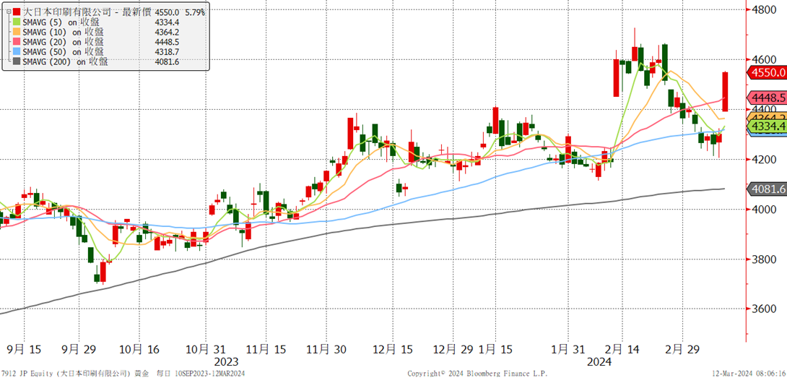The height and width of the screenshot is (378, 787).
Task: Click the 12月 29 date label
Action: pos(453,348)
